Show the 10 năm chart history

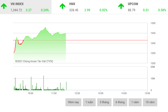[x=150, y=102]
